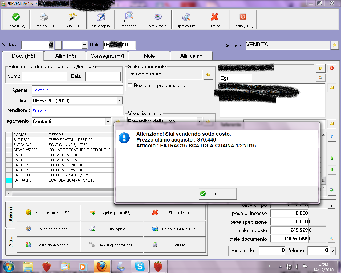Print the document with Stampa (F9)
The width and height of the screenshot is (341, 273).
(x=44, y=19)
